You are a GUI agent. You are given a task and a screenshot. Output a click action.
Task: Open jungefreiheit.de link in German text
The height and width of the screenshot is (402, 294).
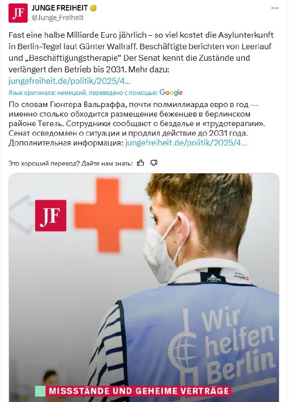69,81
